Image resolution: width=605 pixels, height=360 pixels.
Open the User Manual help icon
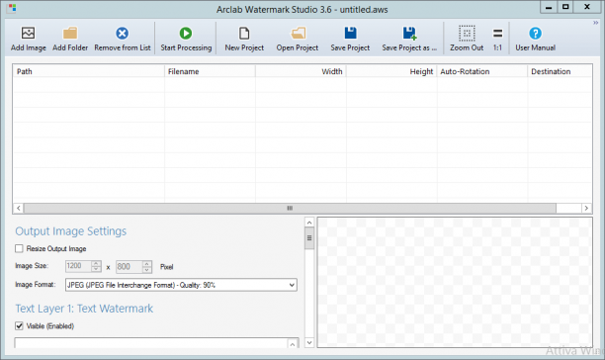535,34
